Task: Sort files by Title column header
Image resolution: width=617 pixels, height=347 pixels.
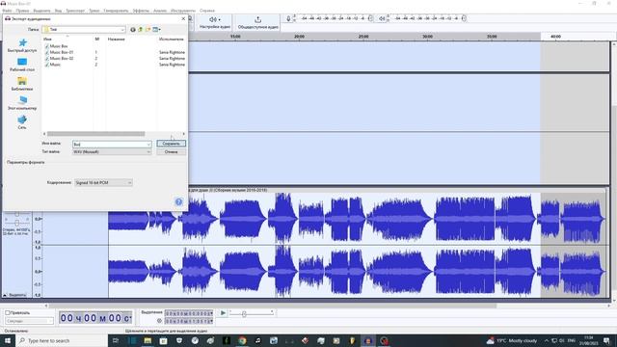Action: tap(116, 39)
